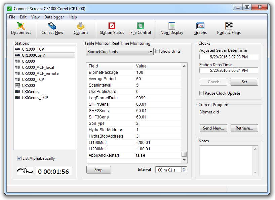Open File Control from toolbar
The height and width of the screenshot is (200, 275).
coord(140,26)
